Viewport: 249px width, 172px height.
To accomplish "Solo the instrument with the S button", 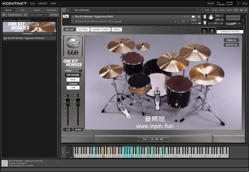I will 205,17.
